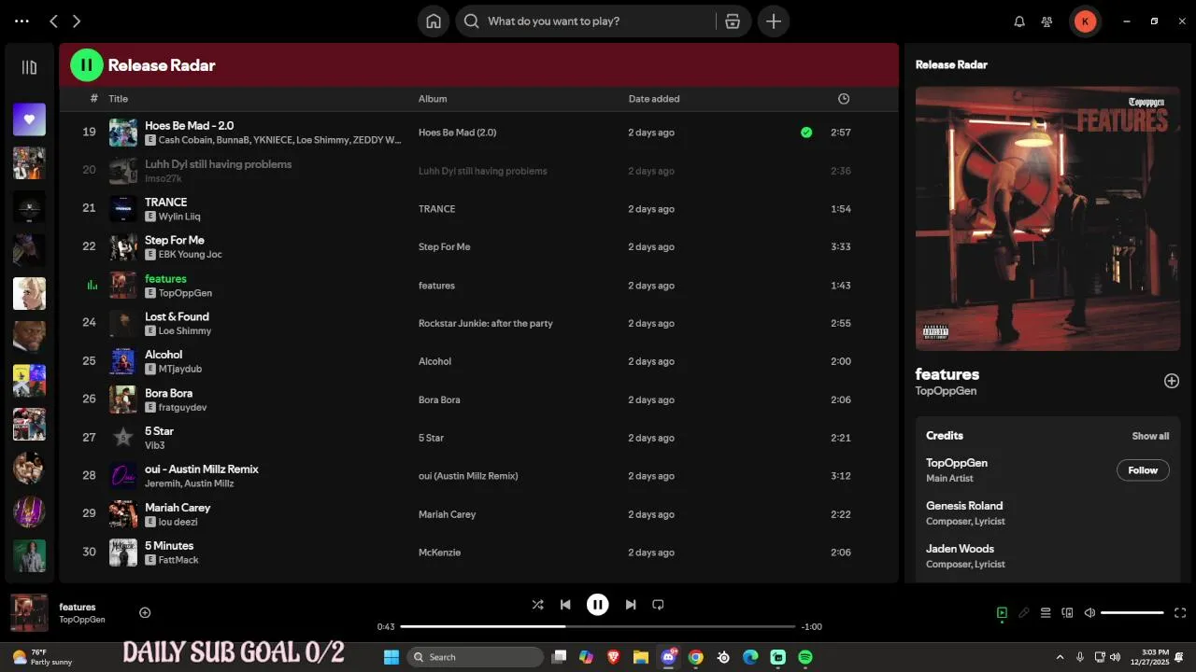Click the taskbar Search box

(475, 657)
